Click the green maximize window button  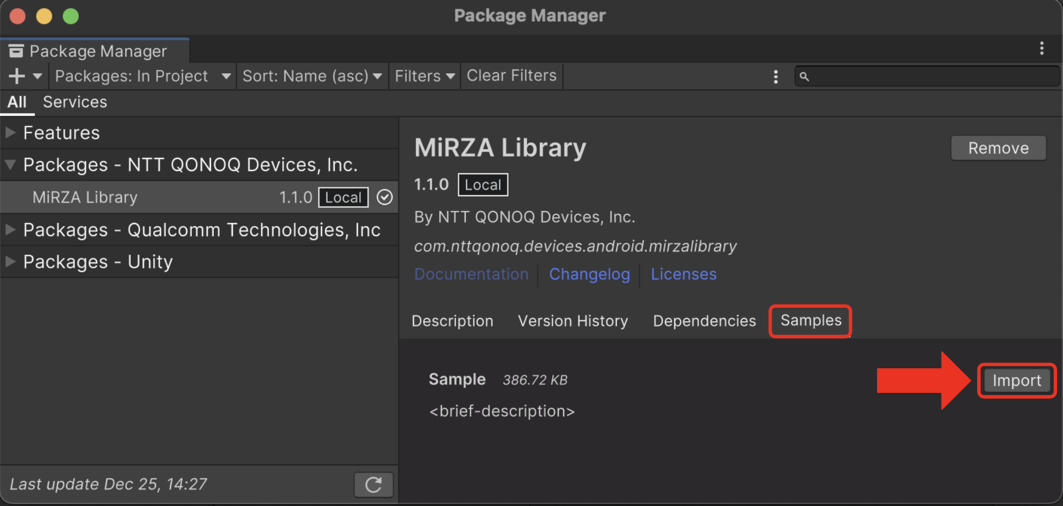(71, 16)
